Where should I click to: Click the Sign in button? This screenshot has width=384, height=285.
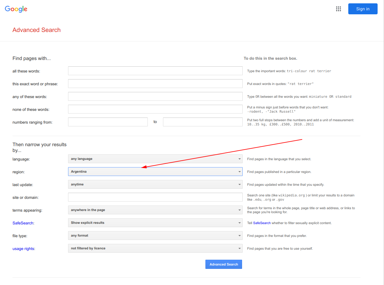pos(363,9)
